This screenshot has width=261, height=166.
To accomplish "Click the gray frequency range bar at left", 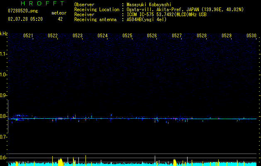I will 8,117.
